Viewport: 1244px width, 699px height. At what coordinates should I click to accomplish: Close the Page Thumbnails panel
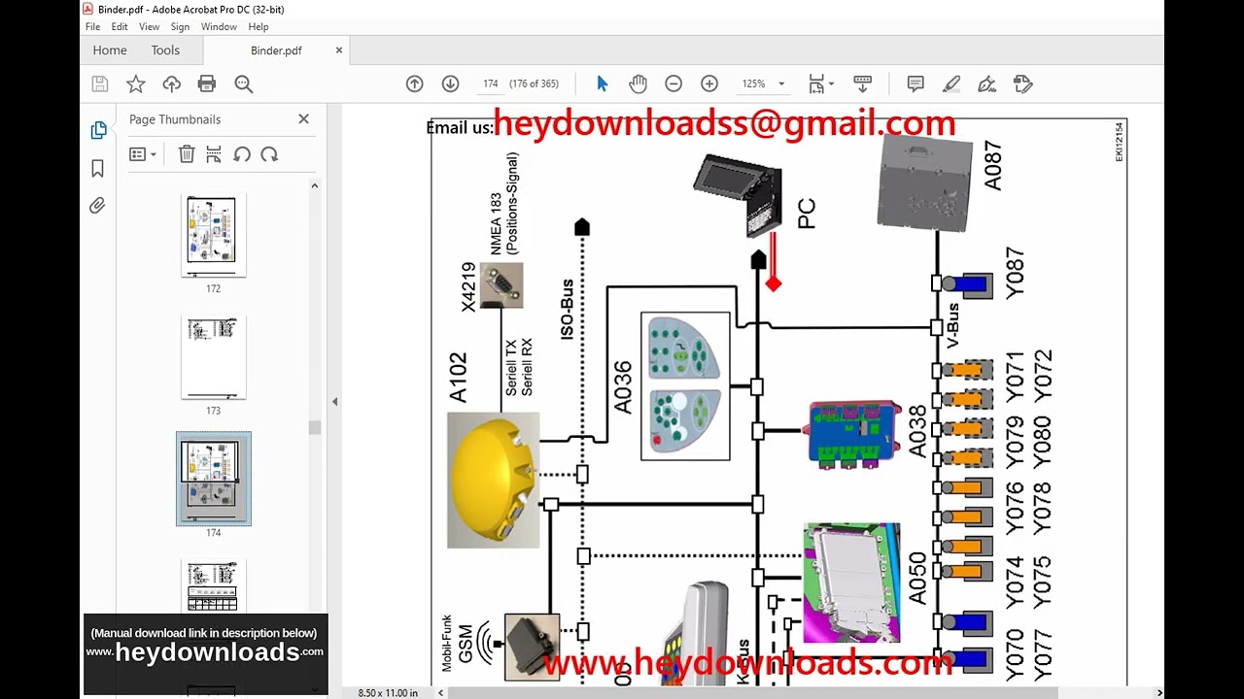pos(303,119)
